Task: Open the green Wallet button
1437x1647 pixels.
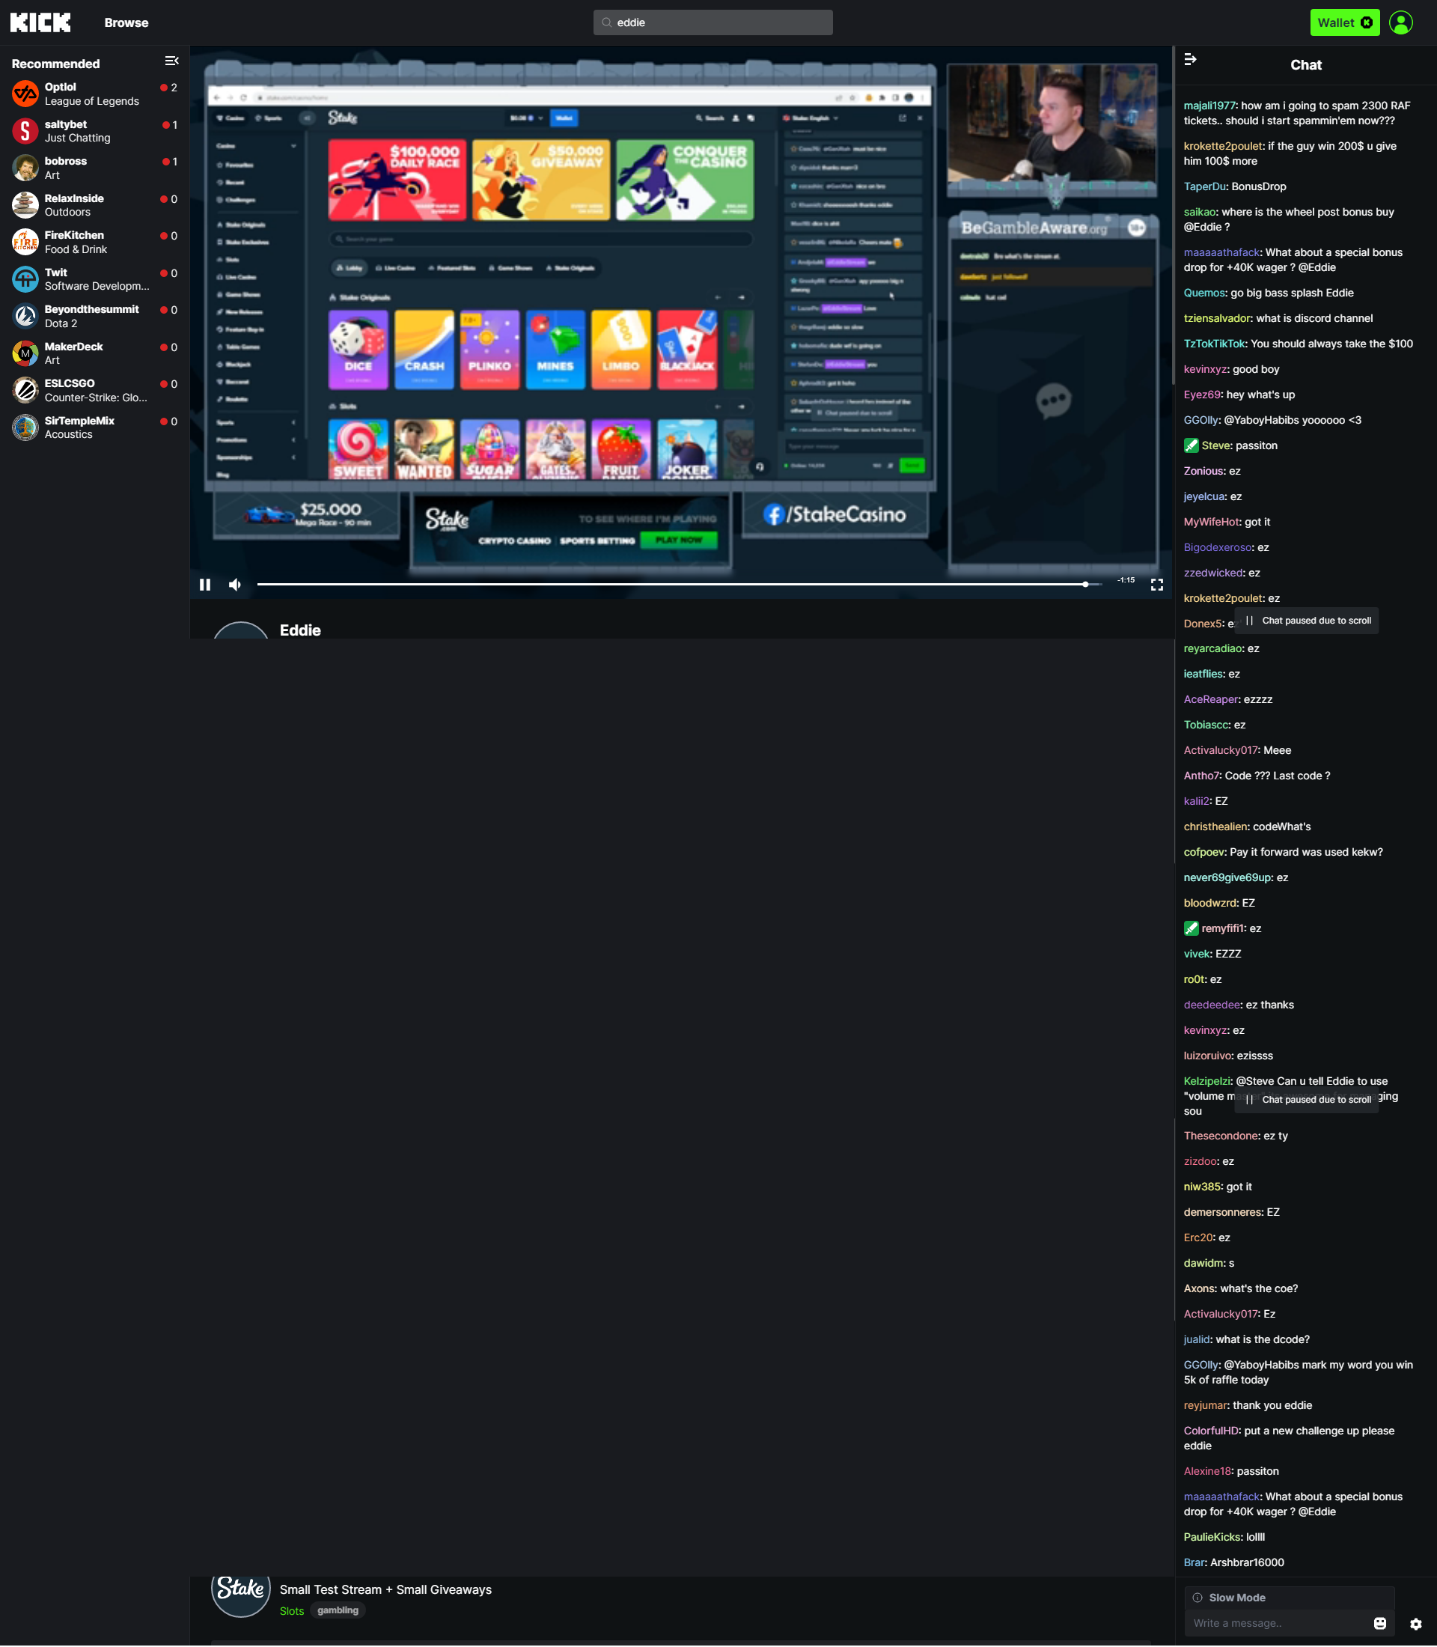Action: click(x=1344, y=22)
